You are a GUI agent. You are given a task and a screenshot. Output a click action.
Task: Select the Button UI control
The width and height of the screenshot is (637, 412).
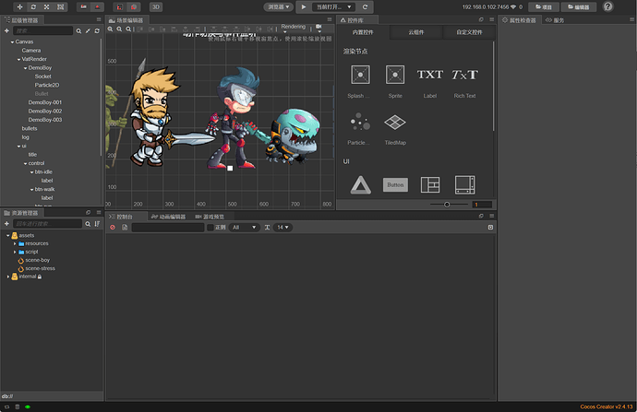(395, 185)
